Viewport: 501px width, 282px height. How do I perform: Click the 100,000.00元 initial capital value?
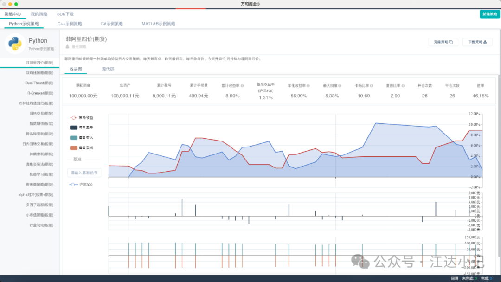(83, 96)
